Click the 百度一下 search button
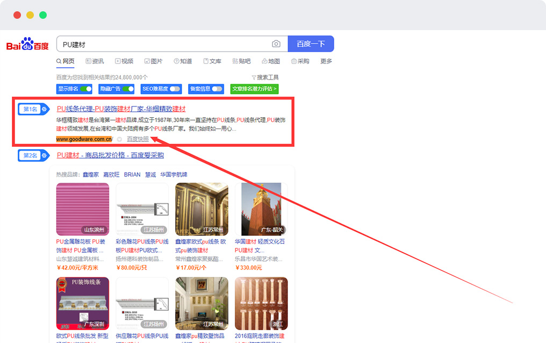 pos(311,44)
